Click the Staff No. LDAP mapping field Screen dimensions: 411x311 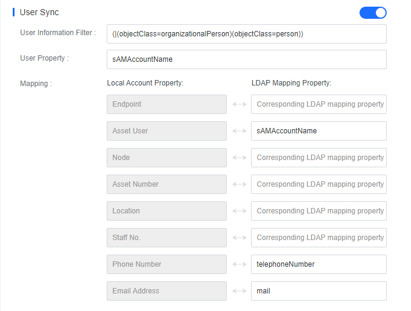point(319,238)
